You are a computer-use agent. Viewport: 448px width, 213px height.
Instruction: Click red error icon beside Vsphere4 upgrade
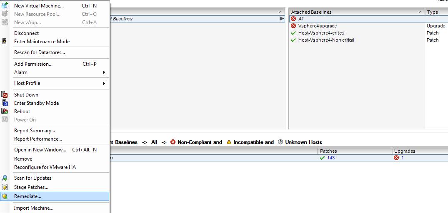tap(293, 26)
